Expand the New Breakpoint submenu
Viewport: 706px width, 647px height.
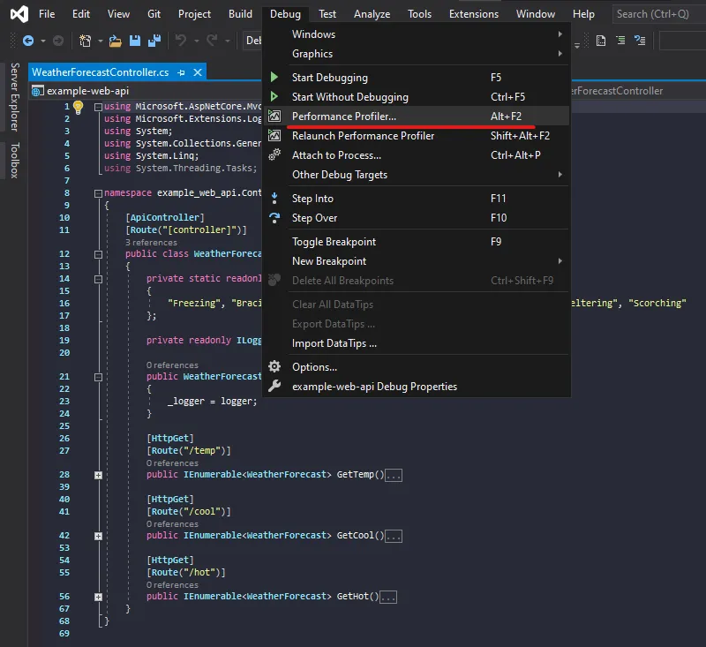coord(416,261)
